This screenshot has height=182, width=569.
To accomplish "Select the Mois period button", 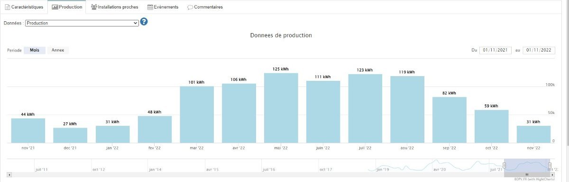I will tap(35, 50).
